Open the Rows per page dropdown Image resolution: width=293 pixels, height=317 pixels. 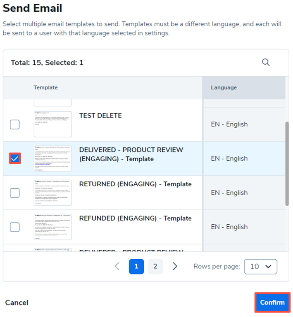[260, 266]
